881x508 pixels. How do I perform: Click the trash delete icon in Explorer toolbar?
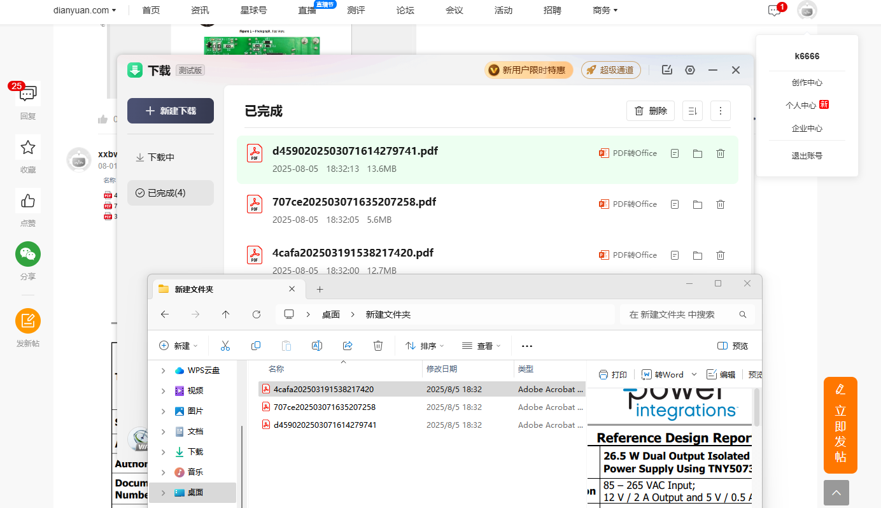378,346
